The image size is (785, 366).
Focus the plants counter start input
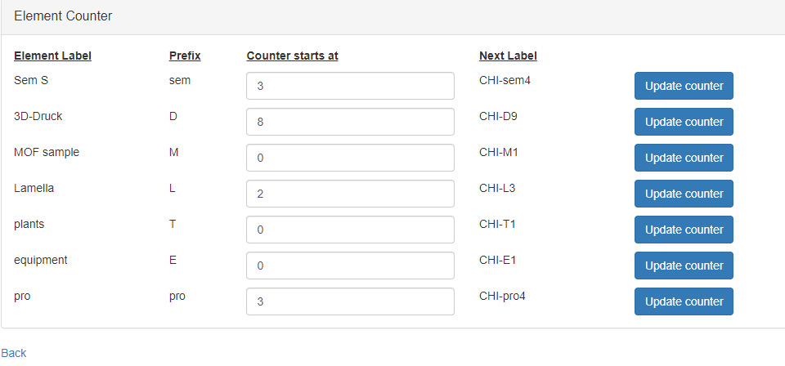[350, 230]
